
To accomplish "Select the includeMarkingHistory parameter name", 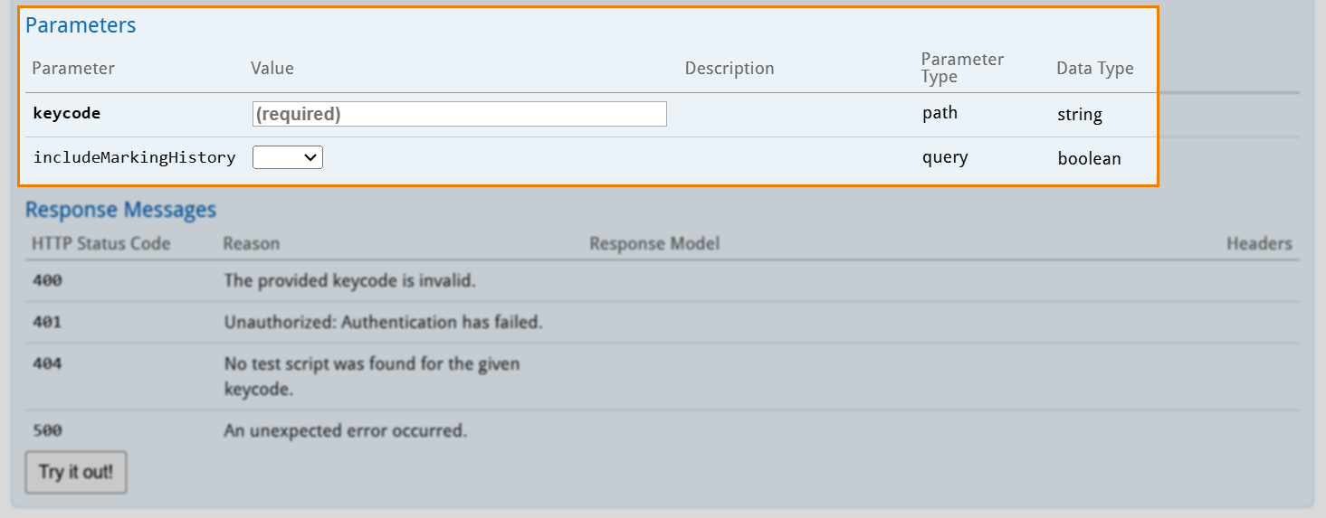I will pyautogui.click(x=134, y=157).
